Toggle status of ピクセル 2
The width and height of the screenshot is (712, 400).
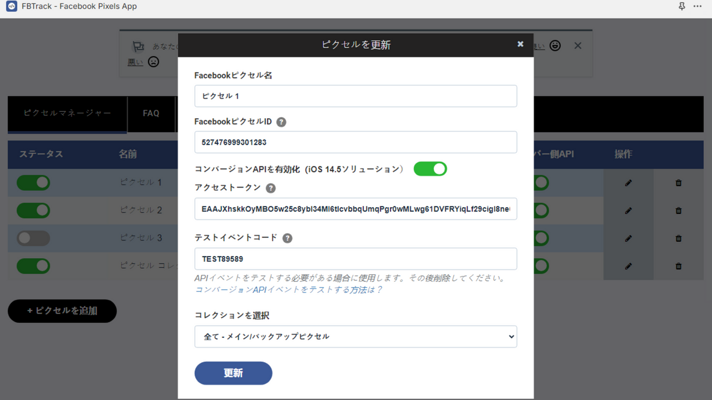click(33, 211)
